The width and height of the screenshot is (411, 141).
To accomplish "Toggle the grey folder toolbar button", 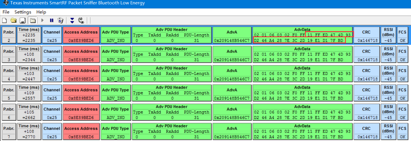I will click(x=33, y=21).
